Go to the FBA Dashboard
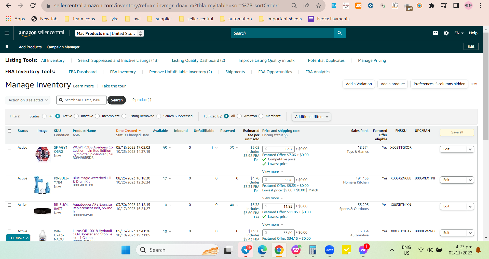Viewport: 489px width, 259px height. (x=83, y=72)
